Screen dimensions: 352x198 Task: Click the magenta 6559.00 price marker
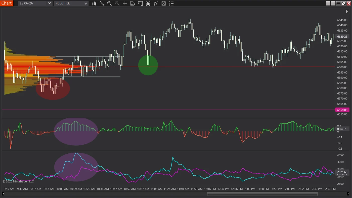[x=342, y=110]
